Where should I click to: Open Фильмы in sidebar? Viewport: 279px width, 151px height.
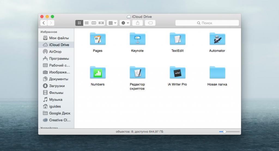point(56,93)
